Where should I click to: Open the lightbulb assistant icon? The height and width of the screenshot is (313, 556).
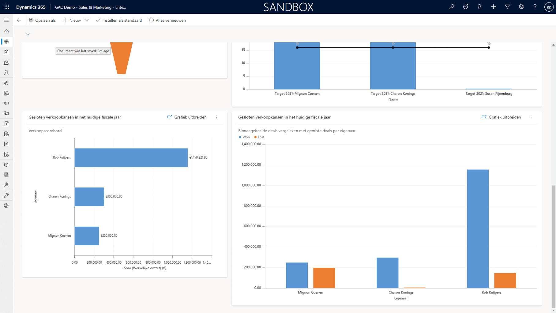[x=479, y=7]
